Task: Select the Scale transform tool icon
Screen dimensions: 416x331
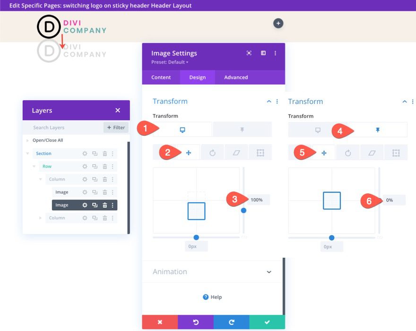Action: click(260, 152)
